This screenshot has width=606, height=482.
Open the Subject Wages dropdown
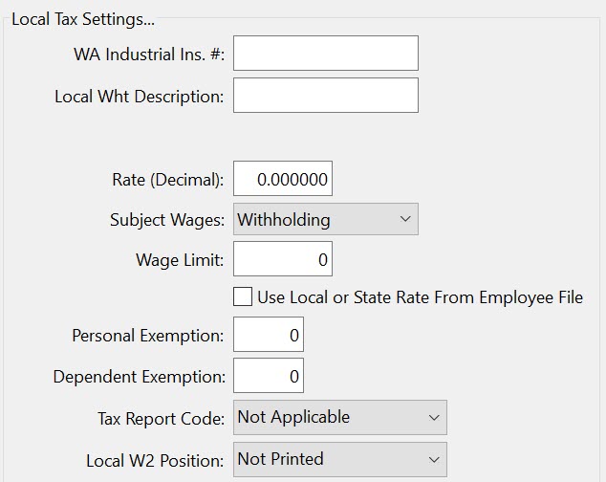pyautogui.click(x=325, y=219)
